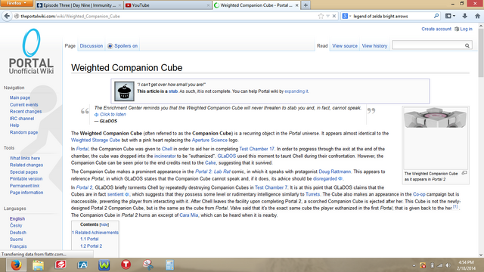The image size is (484, 272).
Task: Select the Read tab
Action: coord(322,45)
